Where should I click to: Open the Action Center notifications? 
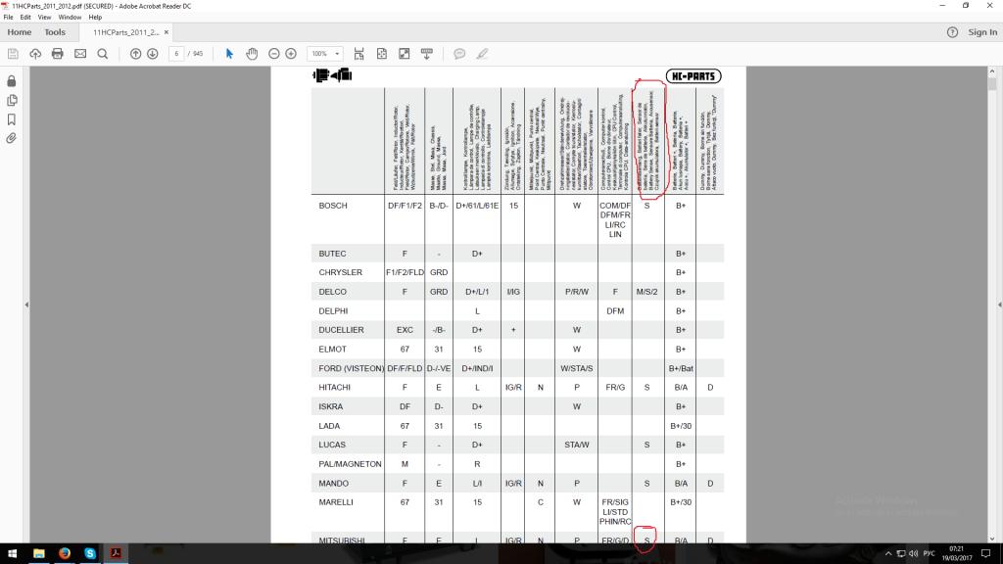pos(986,554)
